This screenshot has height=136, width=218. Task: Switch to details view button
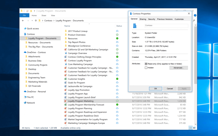click(191, 128)
